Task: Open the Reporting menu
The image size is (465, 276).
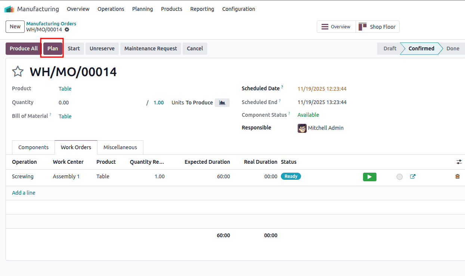Action: pos(202,9)
